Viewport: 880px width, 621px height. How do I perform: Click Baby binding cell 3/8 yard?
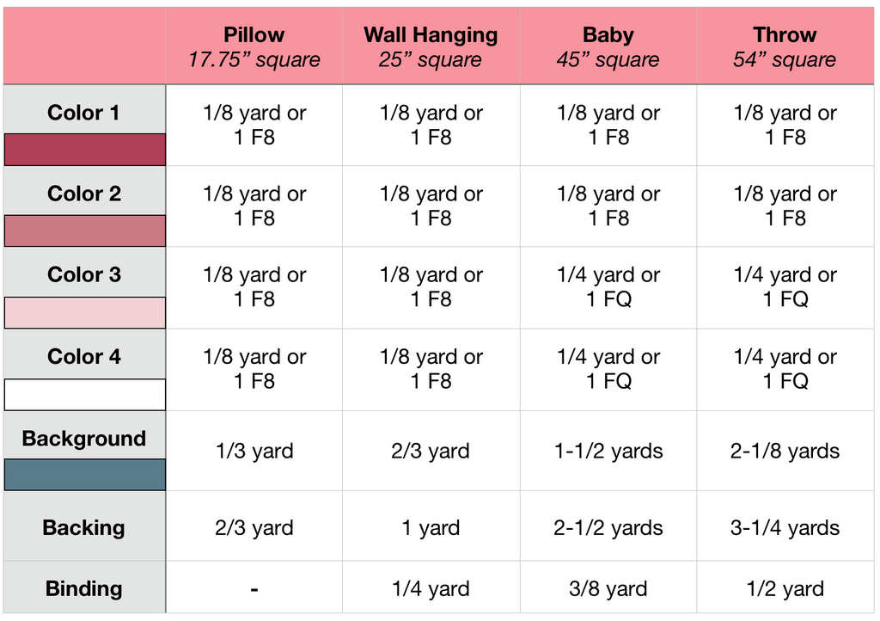coord(608,588)
